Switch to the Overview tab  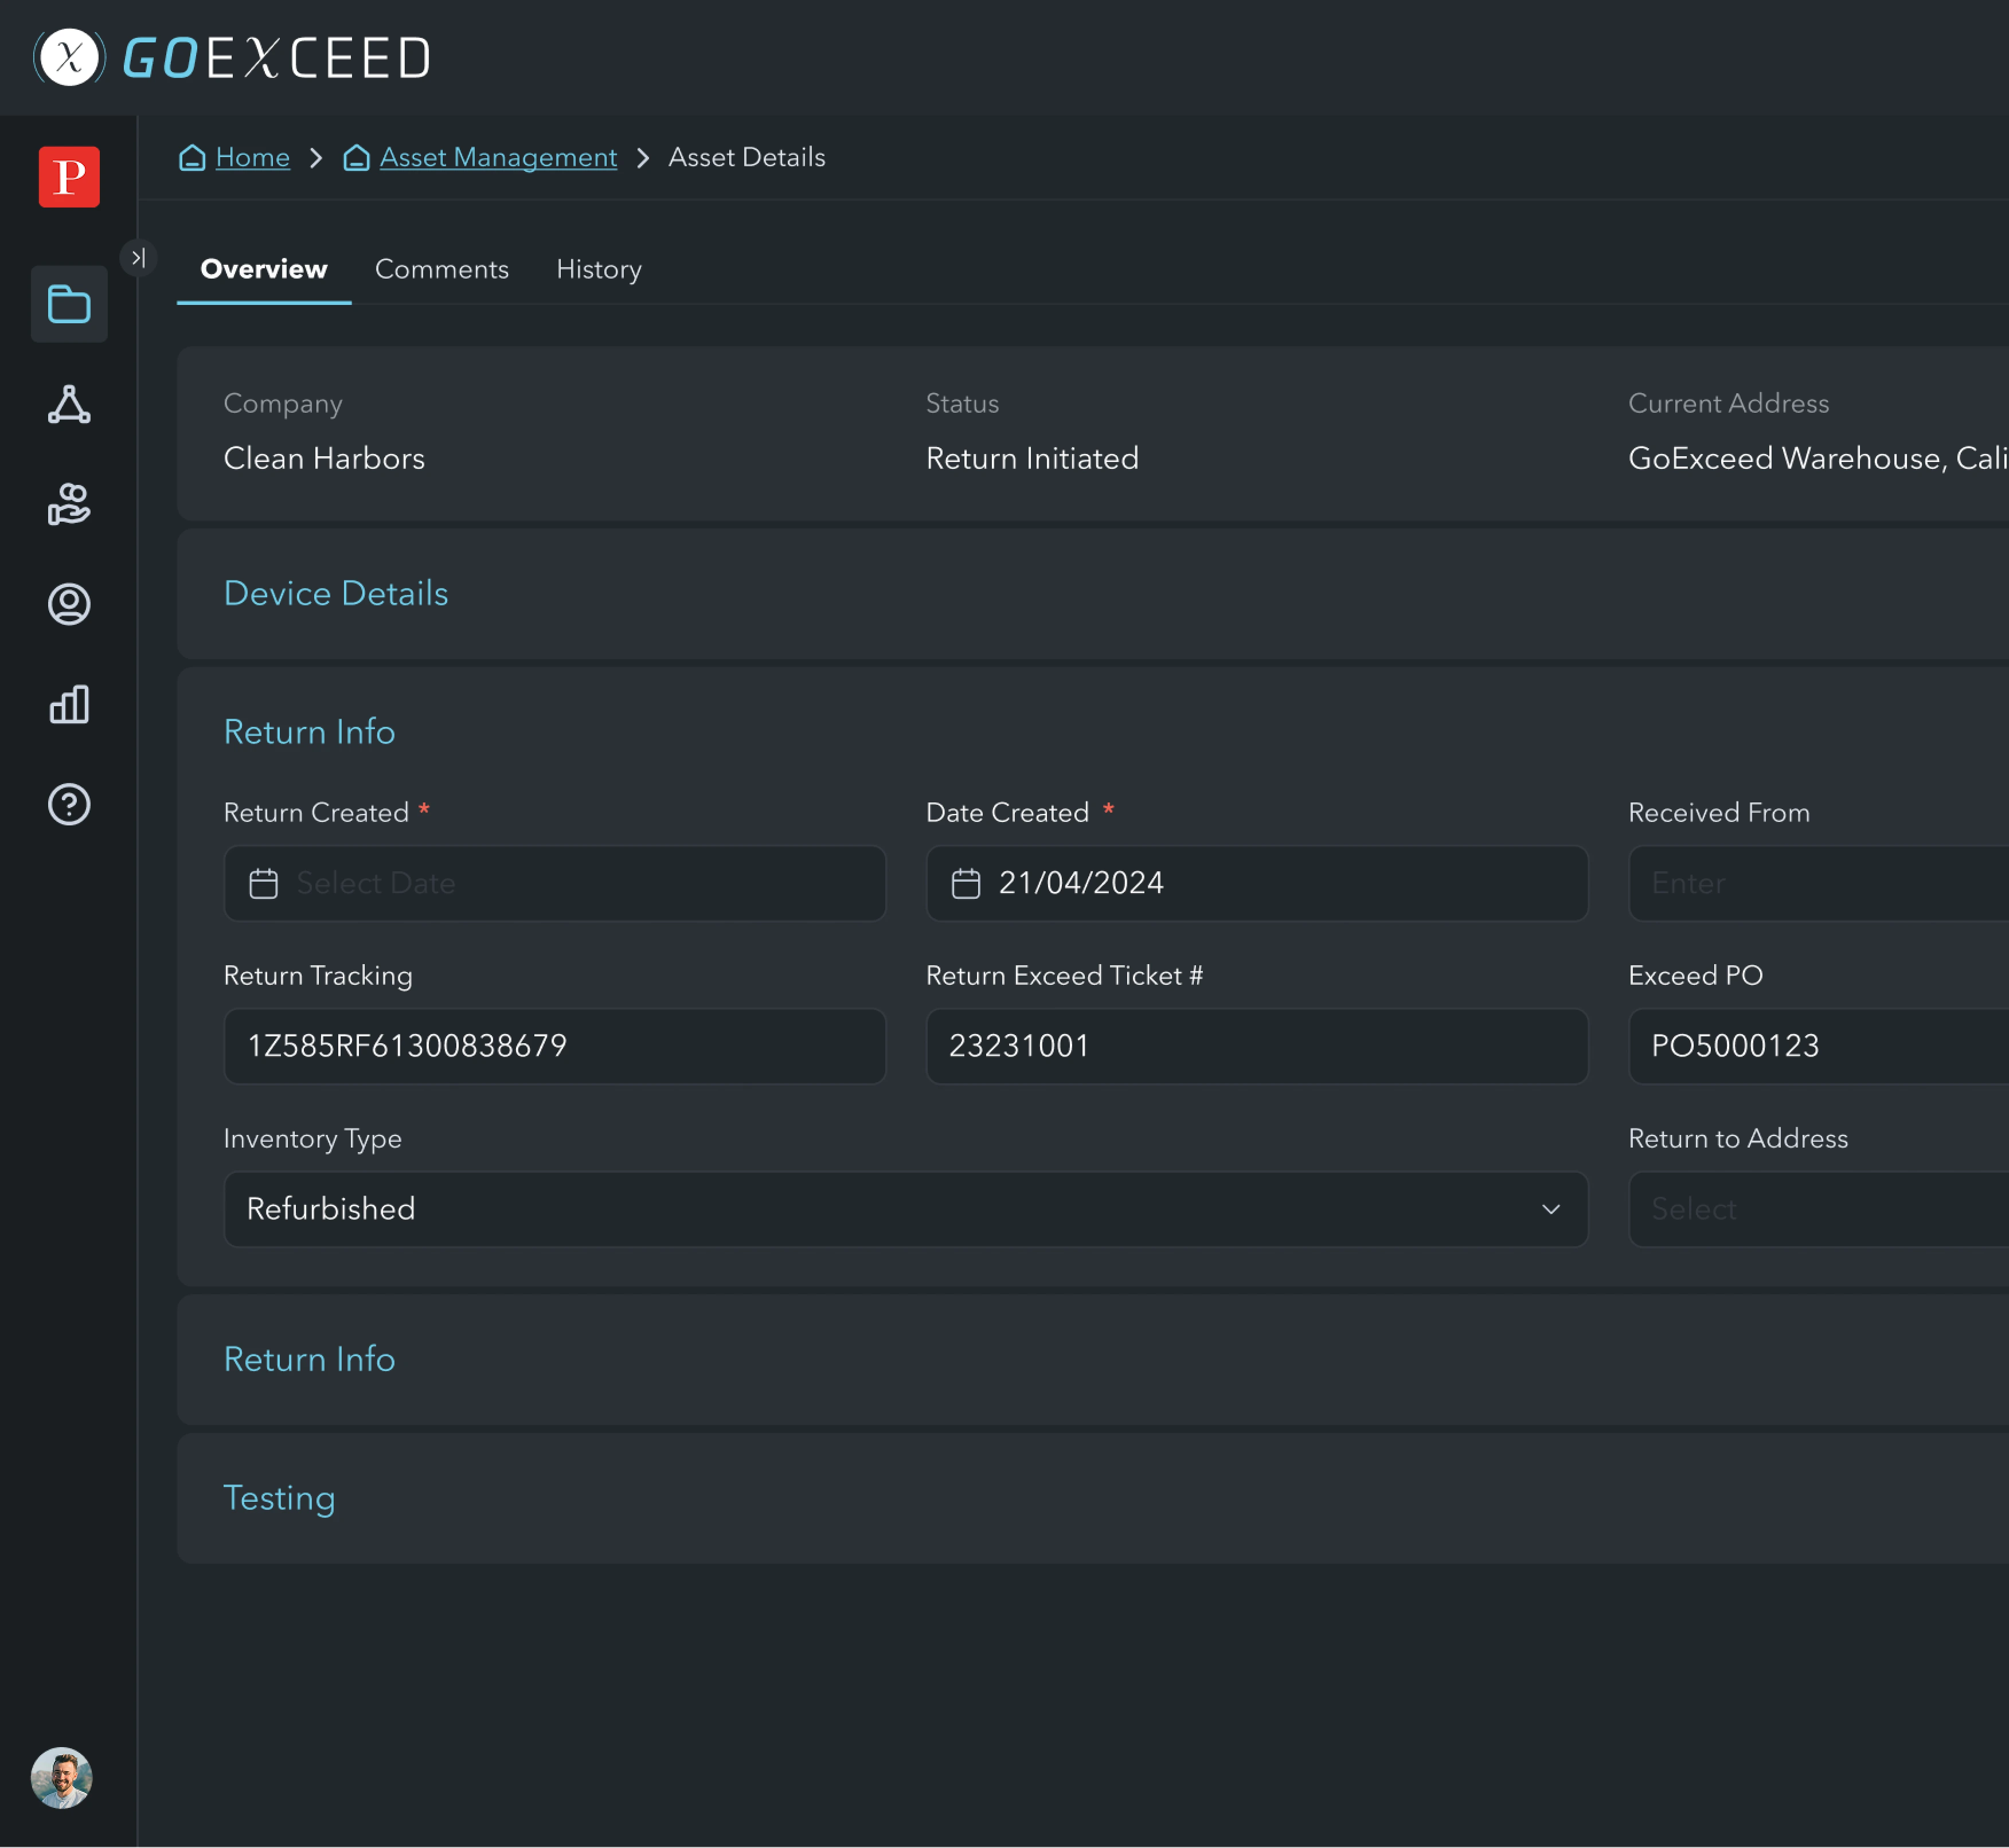264,269
